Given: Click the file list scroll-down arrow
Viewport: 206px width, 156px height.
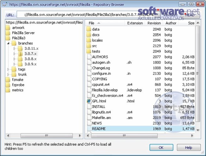Looking at the screenshot, I should 198,130.
